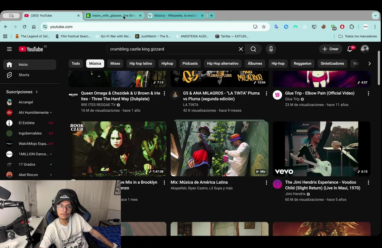382x248 pixels.
Task: Open El Estilete subscription channel
Action: click(x=29, y=123)
